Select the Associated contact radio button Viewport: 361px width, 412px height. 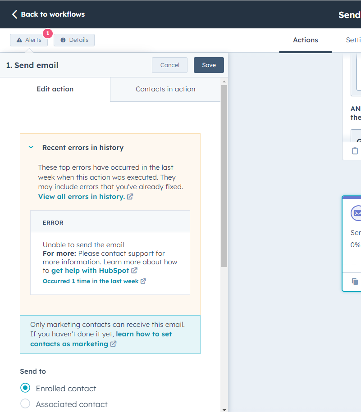coord(25,403)
